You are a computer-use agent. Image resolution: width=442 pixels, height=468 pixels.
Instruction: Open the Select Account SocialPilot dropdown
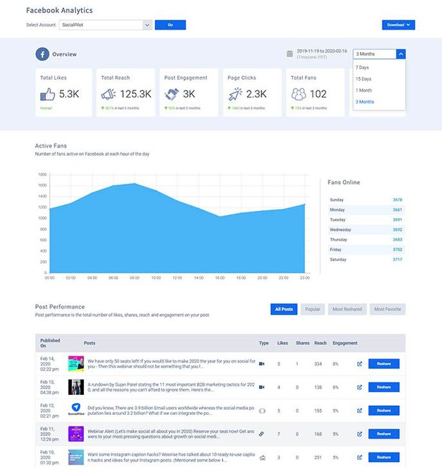click(x=105, y=25)
